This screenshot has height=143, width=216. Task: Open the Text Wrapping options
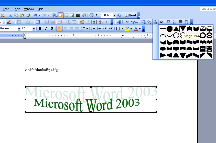[x=161, y=22]
